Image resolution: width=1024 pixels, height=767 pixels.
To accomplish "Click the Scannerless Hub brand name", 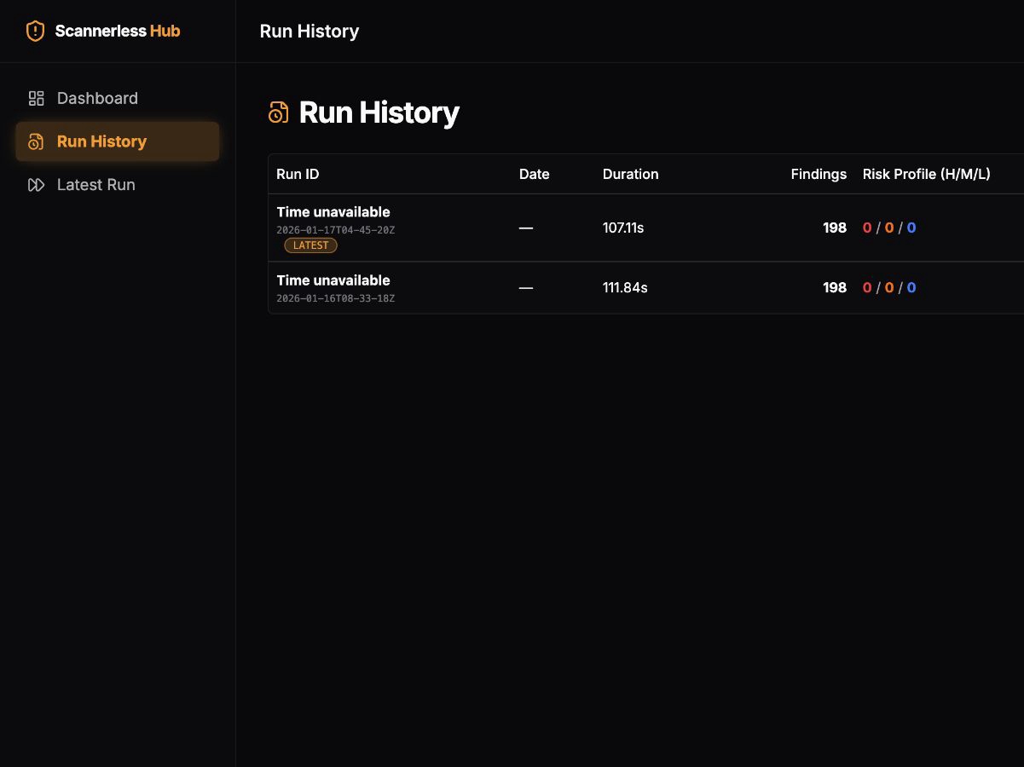I will 118,32.
